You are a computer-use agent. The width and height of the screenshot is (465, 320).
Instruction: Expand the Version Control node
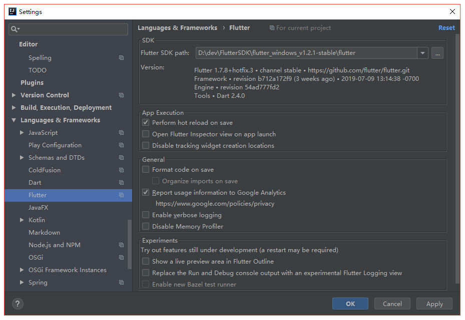14,95
